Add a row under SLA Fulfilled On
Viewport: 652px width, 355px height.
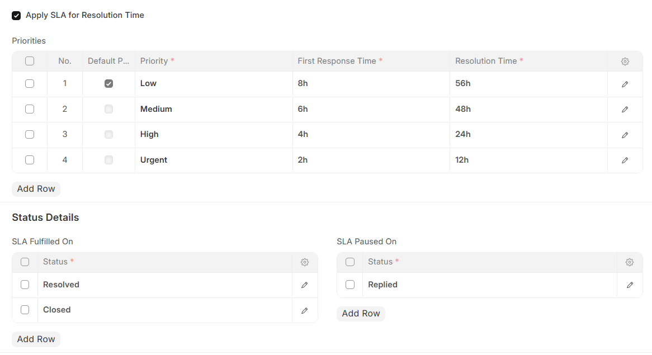[x=36, y=339]
